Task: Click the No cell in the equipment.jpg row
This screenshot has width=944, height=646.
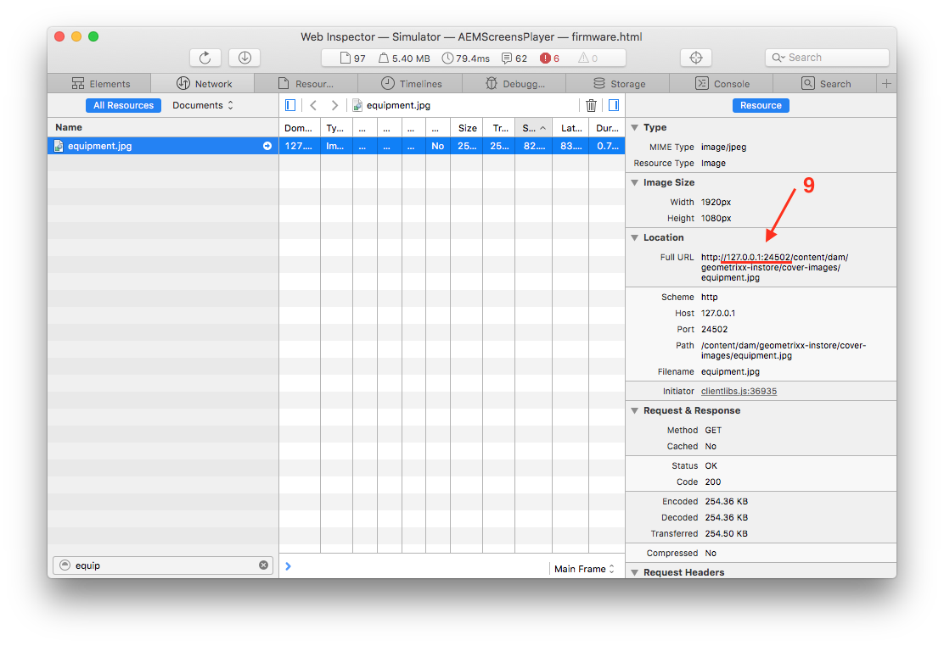Action: pos(438,146)
